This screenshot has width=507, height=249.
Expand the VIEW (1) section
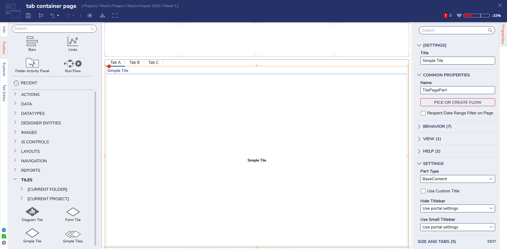click(x=419, y=139)
